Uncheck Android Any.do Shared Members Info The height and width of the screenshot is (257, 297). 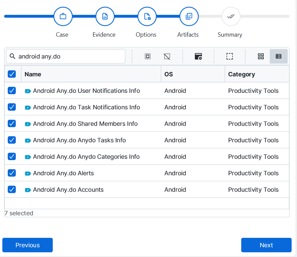coord(12,124)
